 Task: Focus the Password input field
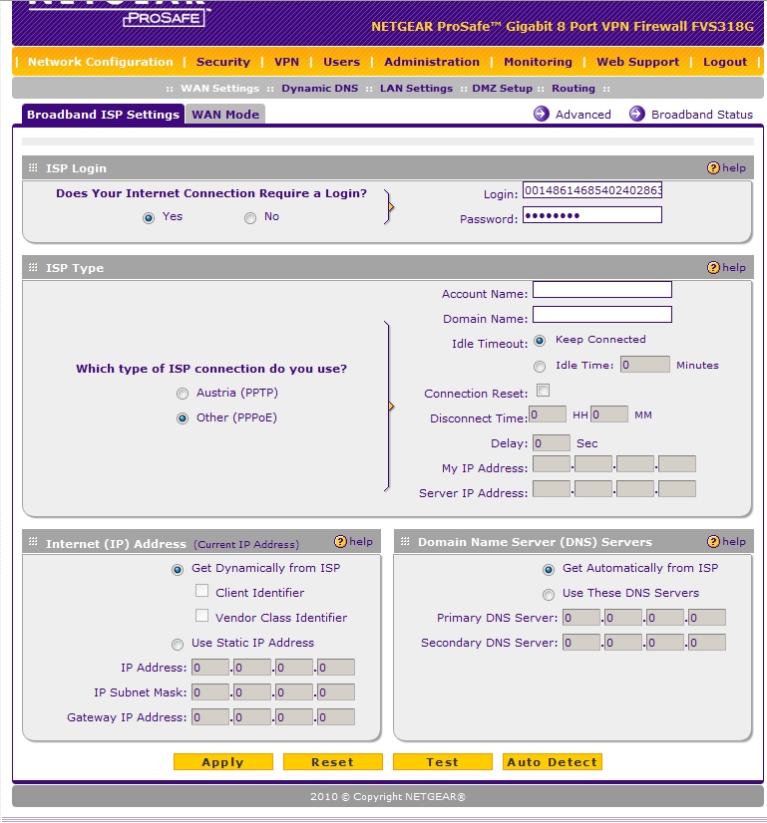[x=592, y=214]
